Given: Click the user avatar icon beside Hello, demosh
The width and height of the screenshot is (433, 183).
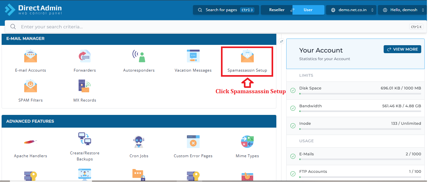Looking at the screenshot, I should click(x=385, y=10).
